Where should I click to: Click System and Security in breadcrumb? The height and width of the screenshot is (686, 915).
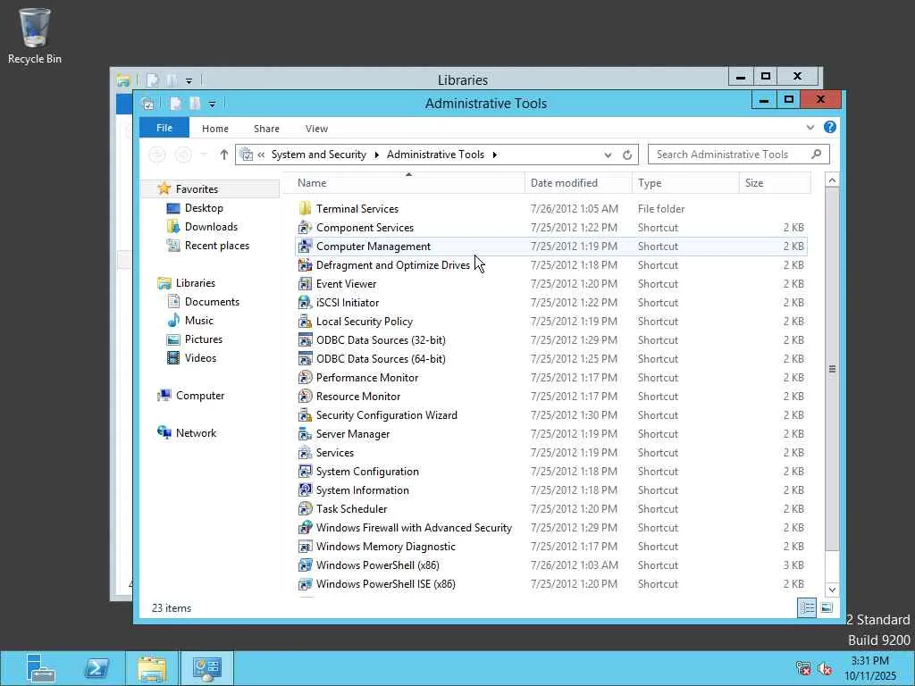click(319, 155)
